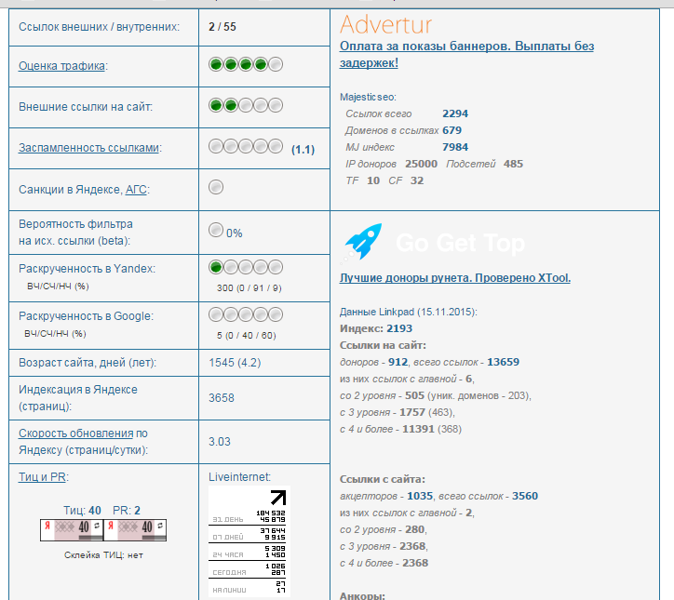The width and height of the screenshot is (674, 600).
Task: Click the Majesticseo heading
Action: coord(368,97)
